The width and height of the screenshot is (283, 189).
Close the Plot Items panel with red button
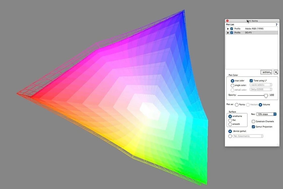(x=227, y=21)
